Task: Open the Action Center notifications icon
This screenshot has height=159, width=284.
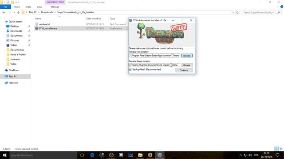Action: pyautogui.click(x=277, y=155)
